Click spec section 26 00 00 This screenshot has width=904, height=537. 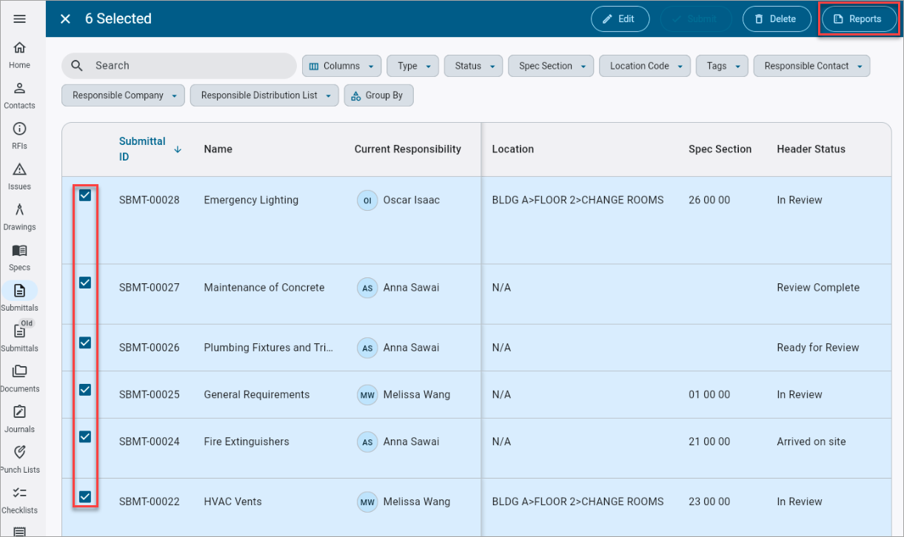[x=709, y=200]
